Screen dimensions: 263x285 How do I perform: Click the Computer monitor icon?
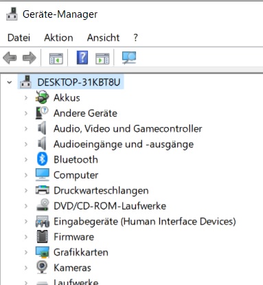[x=43, y=175]
